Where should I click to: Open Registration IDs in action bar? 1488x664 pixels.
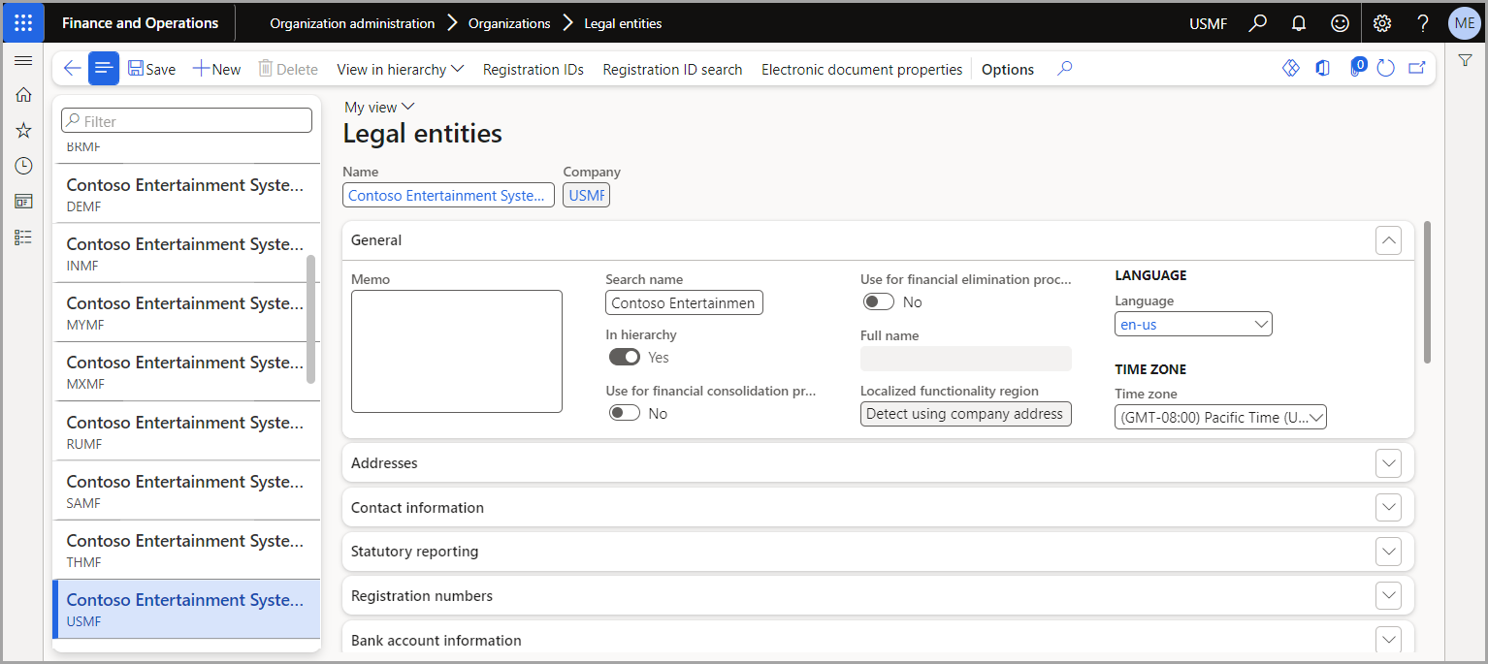coord(534,69)
